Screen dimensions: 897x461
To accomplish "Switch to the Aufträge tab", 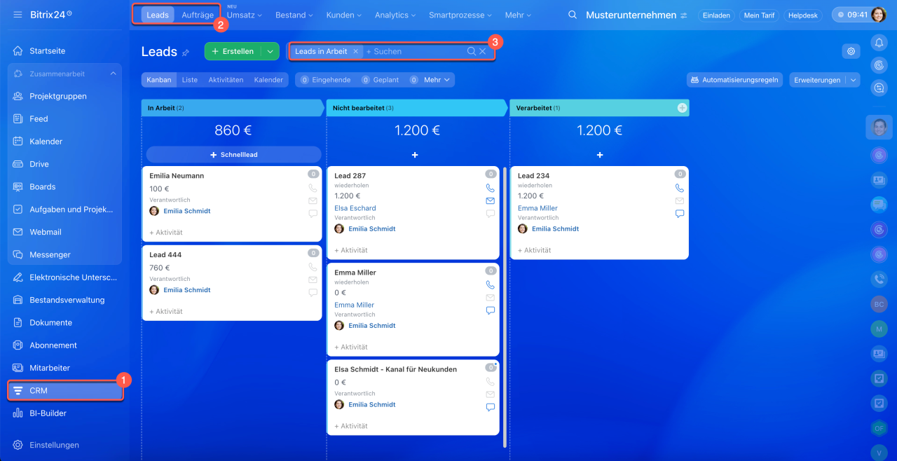I will pos(198,15).
